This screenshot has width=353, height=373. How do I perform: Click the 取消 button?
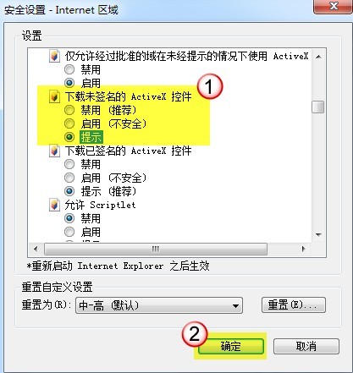click(x=306, y=346)
